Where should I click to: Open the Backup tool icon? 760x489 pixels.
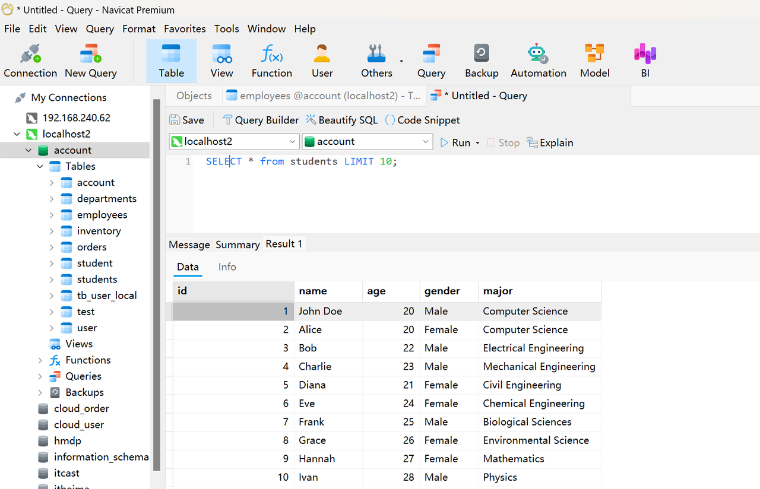[481, 61]
